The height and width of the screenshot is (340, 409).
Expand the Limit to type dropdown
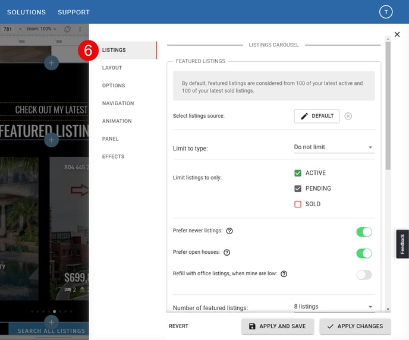(x=334, y=147)
